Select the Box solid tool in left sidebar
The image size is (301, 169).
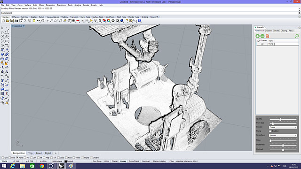[2, 54]
